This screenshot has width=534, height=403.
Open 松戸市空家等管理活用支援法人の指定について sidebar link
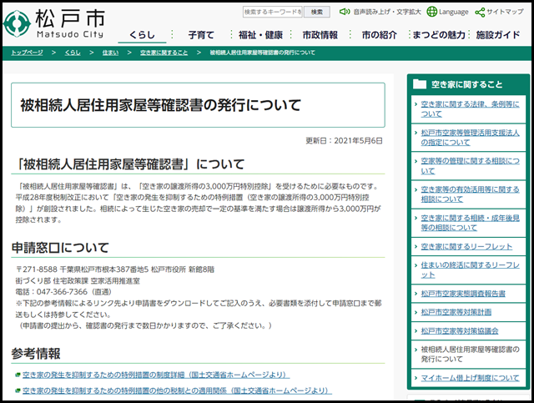[x=470, y=138]
